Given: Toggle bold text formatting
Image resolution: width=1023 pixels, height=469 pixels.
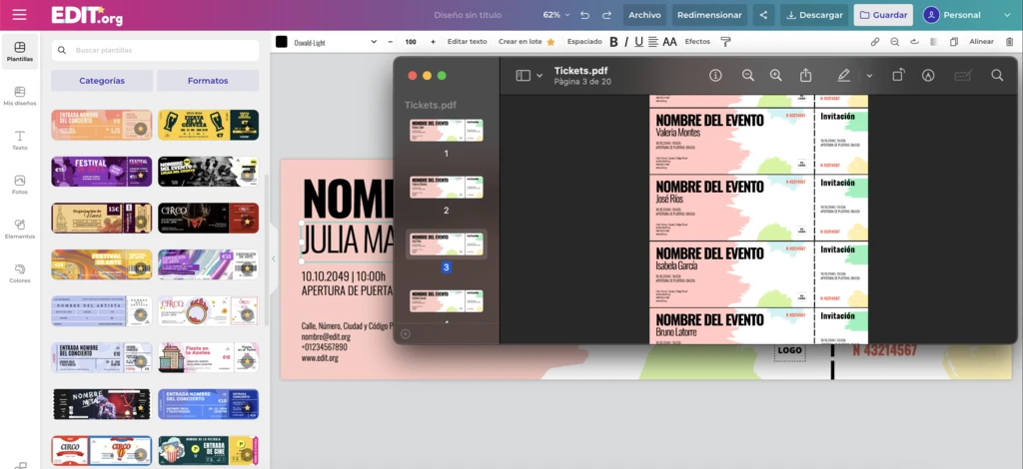Looking at the screenshot, I should tap(613, 42).
